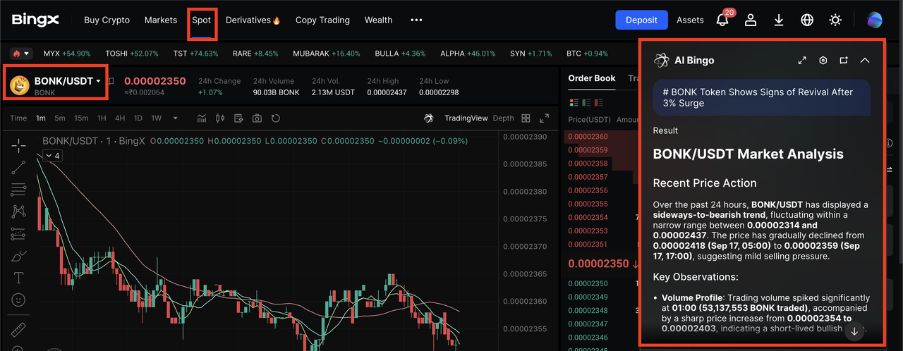The width and height of the screenshot is (903, 351).
Task: Start a new AI Bingo chat
Action: coord(844,61)
